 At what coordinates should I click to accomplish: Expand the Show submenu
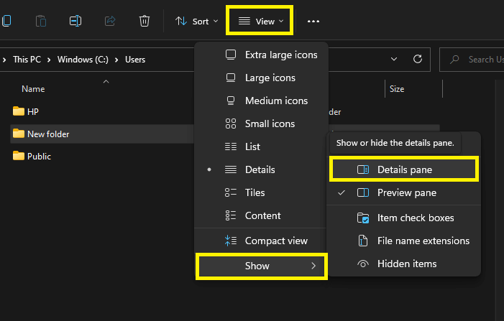(262, 266)
